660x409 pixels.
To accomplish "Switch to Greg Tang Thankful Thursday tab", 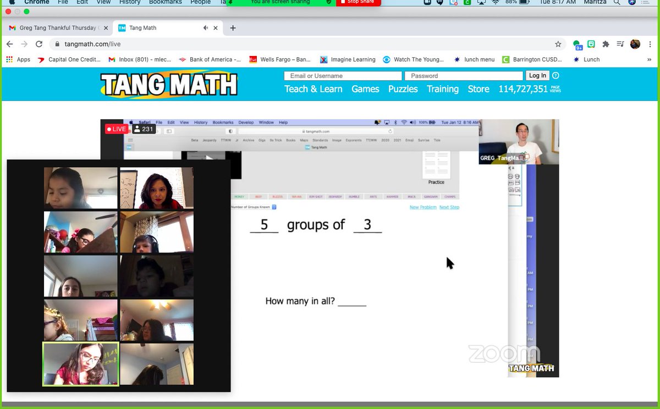I will coord(58,28).
